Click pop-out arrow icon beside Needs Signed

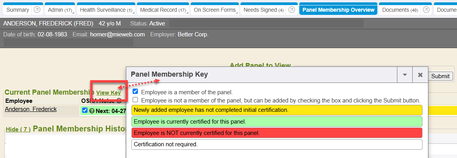(291, 10)
